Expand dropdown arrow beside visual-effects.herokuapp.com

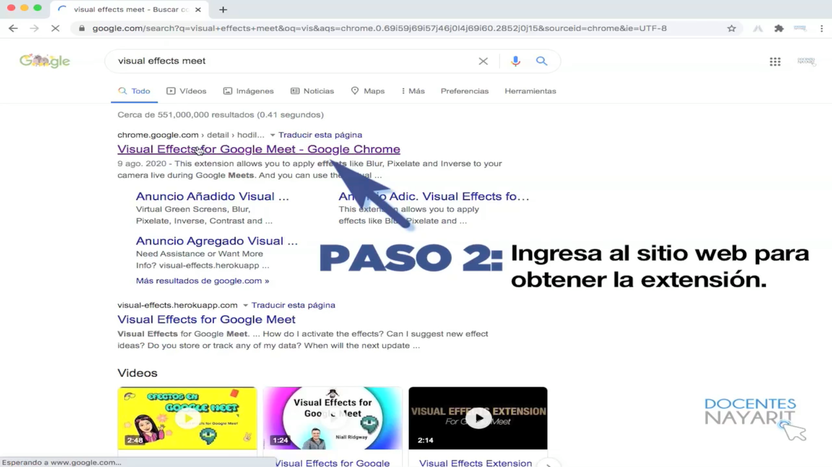[245, 305]
